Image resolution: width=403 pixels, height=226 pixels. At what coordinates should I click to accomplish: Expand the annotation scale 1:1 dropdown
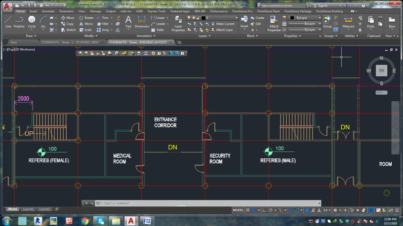click(x=327, y=210)
